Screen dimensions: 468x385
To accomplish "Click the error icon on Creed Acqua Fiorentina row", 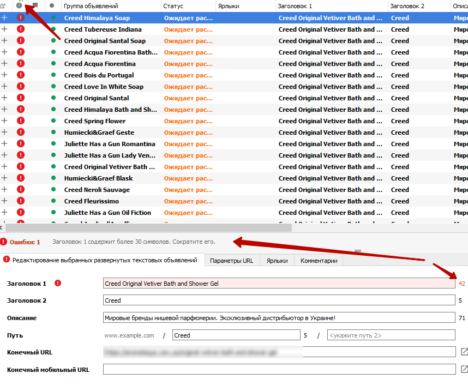I will tap(21, 64).
